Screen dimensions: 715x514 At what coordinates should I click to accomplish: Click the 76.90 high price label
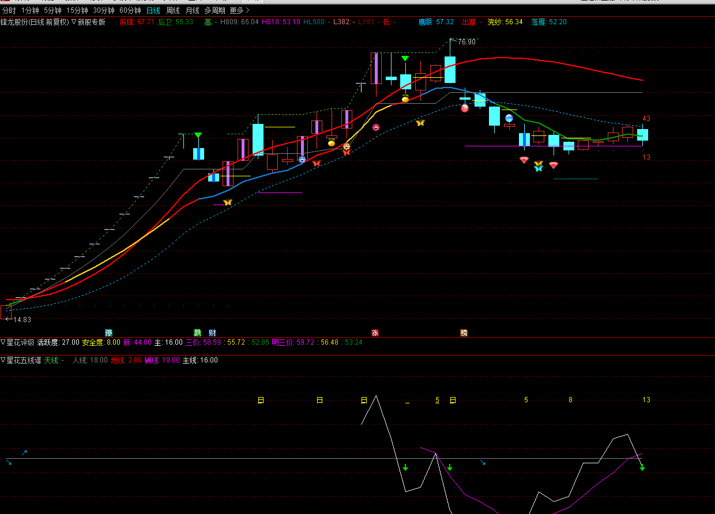tap(466, 42)
